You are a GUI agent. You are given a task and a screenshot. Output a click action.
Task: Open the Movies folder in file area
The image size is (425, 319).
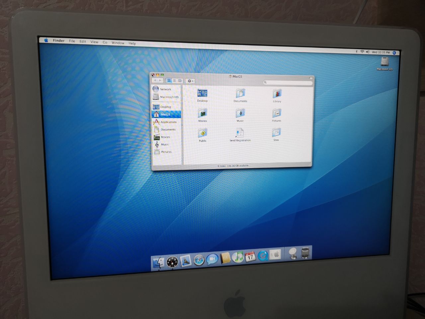(x=203, y=113)
